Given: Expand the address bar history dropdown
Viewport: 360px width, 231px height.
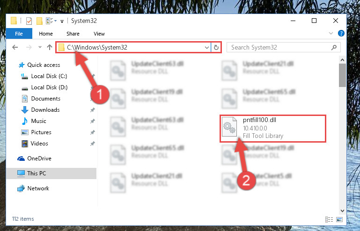Looking at the screenshot, I should [x=207, y=48].
